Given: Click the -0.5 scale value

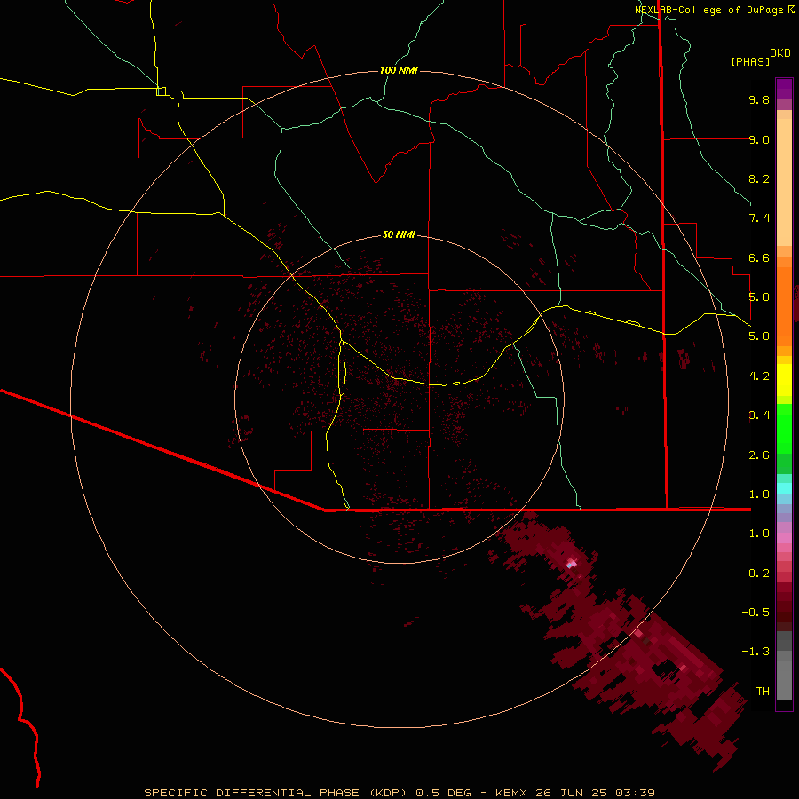Looking at the screenshot, I should pyautogui.click(x=755, y=613).
